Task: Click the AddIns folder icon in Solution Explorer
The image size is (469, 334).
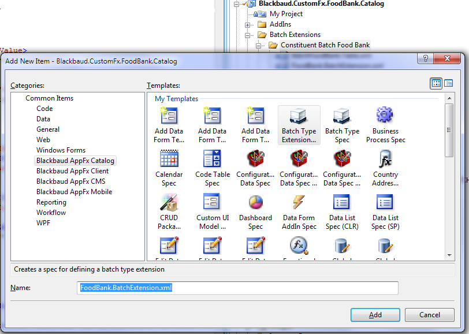Action: (x=262, y=24)
